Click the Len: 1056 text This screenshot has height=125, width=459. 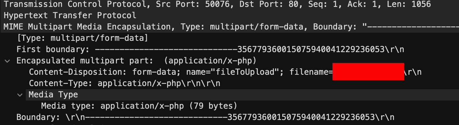(x=406, y=4)
